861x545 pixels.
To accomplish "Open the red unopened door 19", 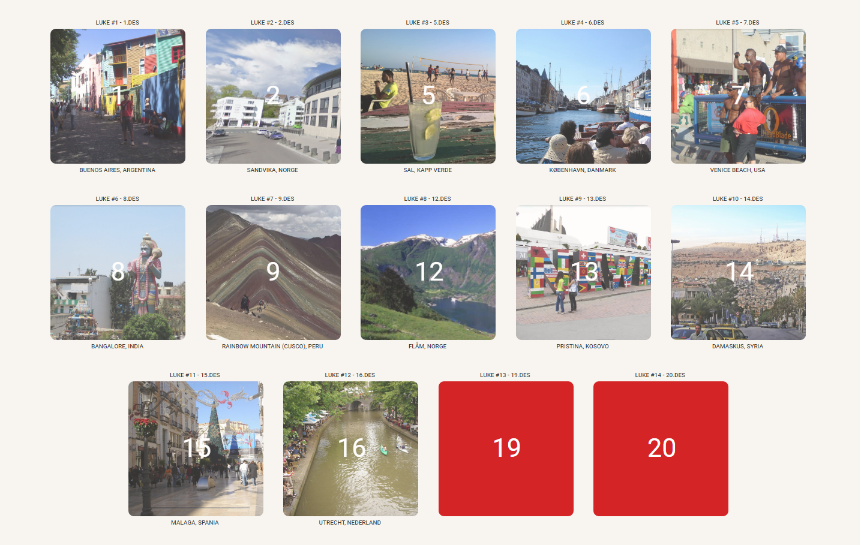I will click(x=506, y=448).
